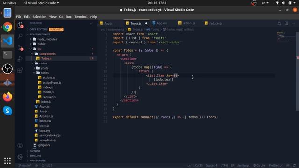Screen dimensions: 299x168
Task: Open the Explorer view in activity bar
Action: [20, 25]
